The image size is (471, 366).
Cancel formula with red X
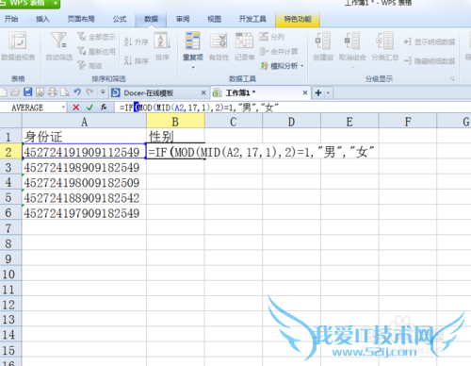[x=75, y=108]
